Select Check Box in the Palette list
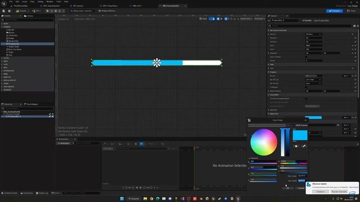Image resolution: width=360 pixels, height=202 pixels. 13,35
